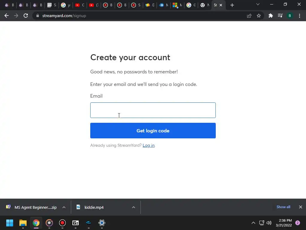Expand options for MS Agent Beginner zip
The image size is (306, 230).
(64, 207)
